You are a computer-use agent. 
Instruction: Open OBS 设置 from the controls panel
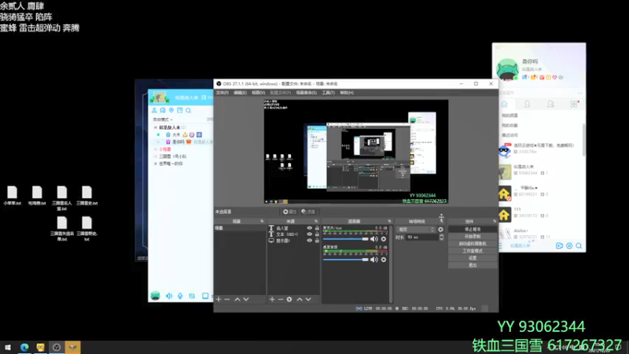pyautogui.click(x=473, y=258)
